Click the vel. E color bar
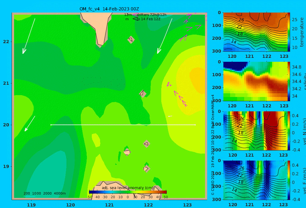The height and width of the screenshot is (208, 306). (x=289, y=180)
